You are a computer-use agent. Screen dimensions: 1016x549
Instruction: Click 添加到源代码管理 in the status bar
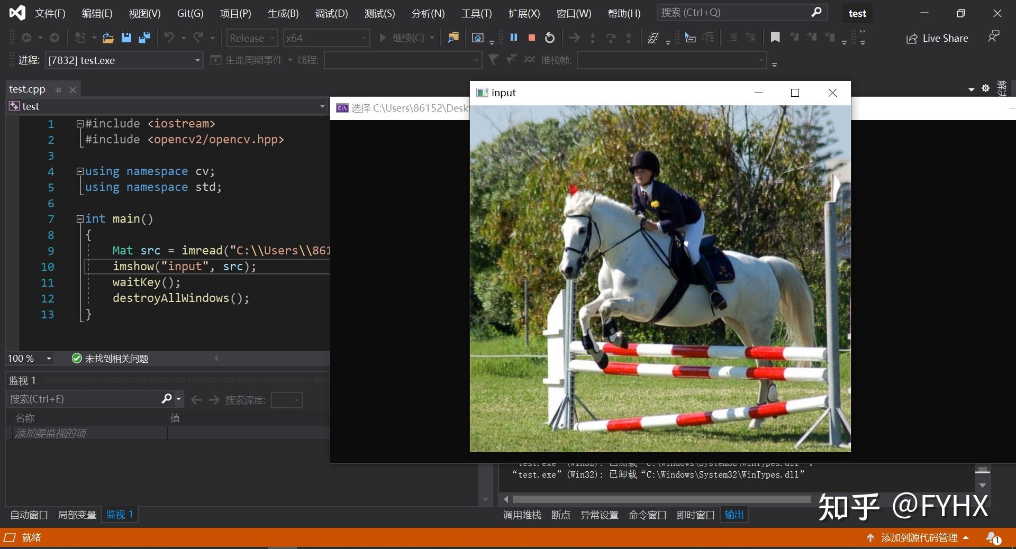[918, 538]
